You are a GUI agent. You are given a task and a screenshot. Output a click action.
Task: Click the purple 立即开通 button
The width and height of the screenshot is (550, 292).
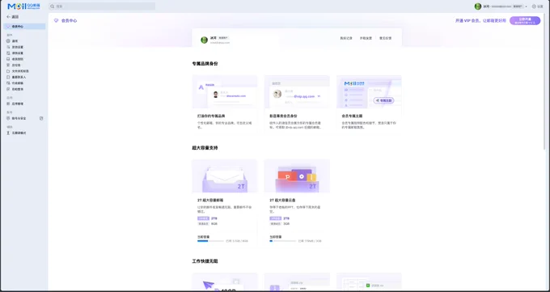point(525,21)
